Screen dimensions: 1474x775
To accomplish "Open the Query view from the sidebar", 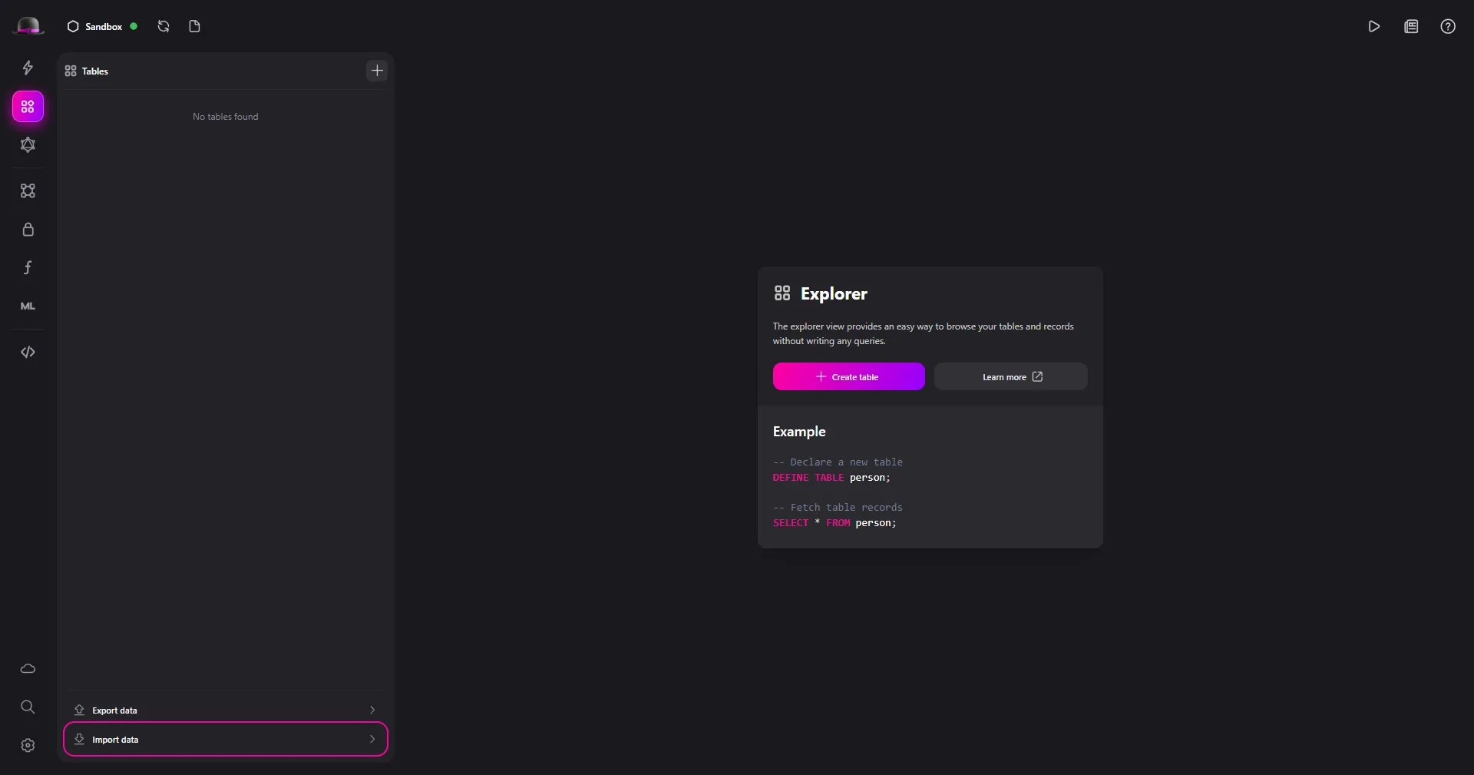I will point(28,68).
